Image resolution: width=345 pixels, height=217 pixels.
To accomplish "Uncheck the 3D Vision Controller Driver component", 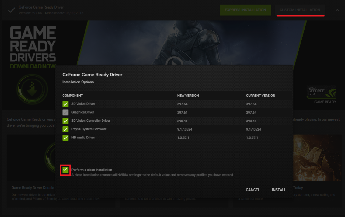I will tap(65, 121).
